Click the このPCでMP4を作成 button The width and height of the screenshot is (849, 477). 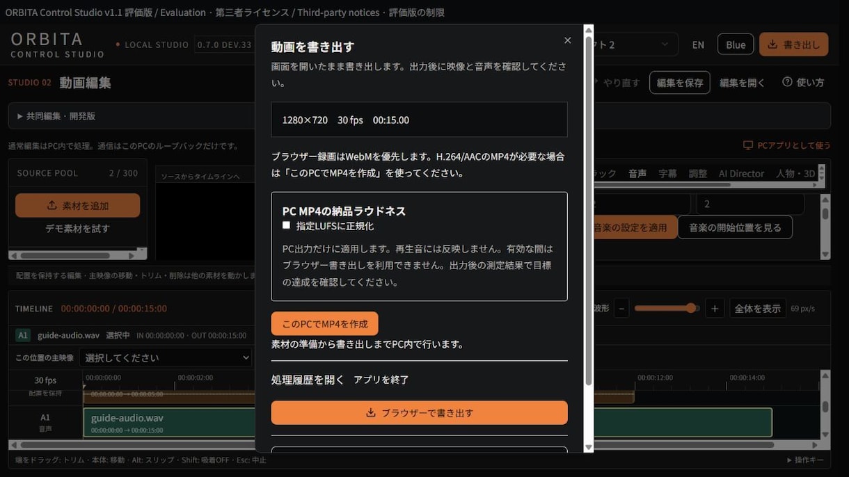[x=324, y=324]
